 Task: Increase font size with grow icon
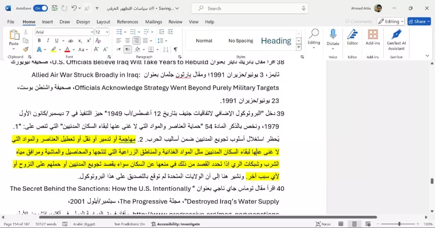(x=96, y=49)
